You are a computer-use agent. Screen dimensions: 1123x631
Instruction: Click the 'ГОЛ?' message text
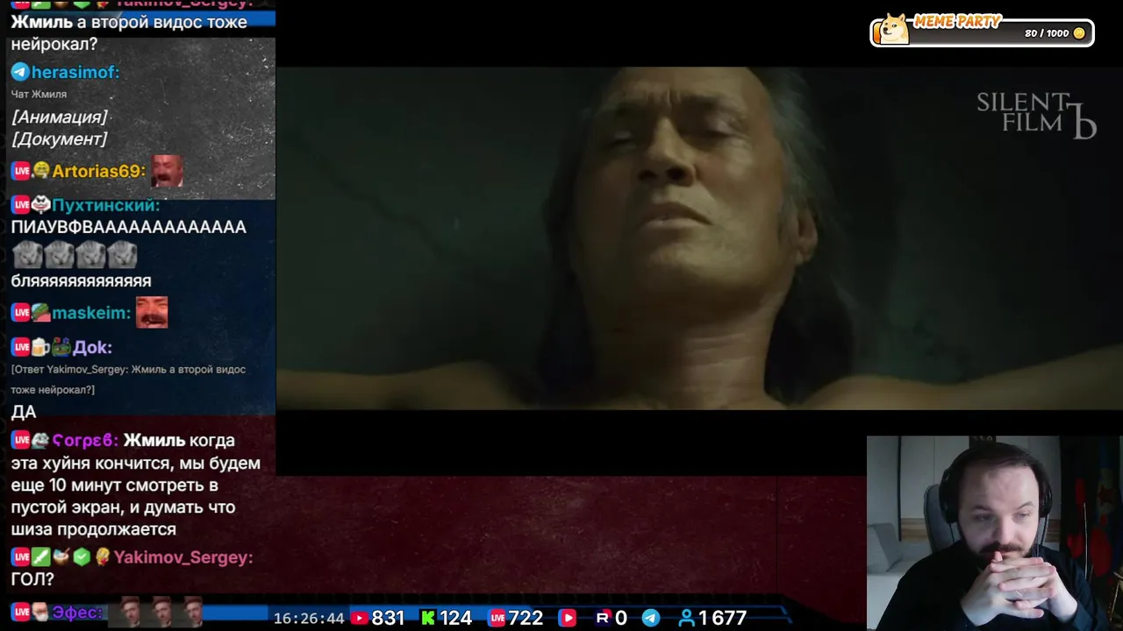(32, 578)
